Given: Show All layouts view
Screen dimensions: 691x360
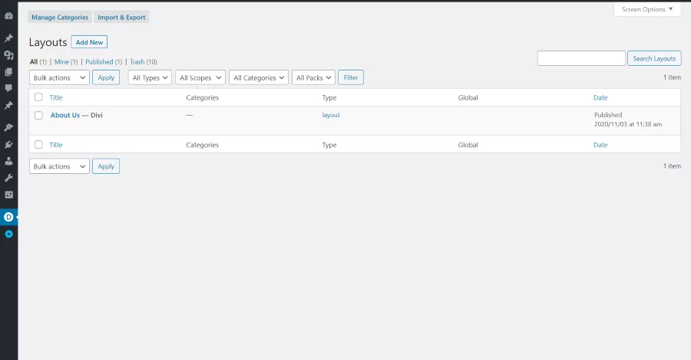Looking at the screenshot, I should (x=34, y=61).
